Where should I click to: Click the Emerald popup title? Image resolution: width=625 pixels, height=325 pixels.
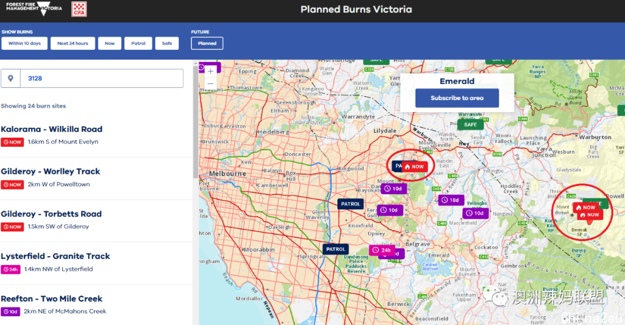[x=457, y=81]
